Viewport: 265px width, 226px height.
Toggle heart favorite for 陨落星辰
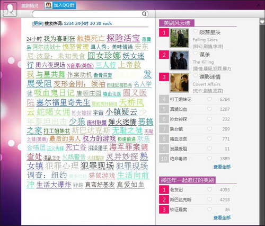pyautogui.click(x=195, y=31)
